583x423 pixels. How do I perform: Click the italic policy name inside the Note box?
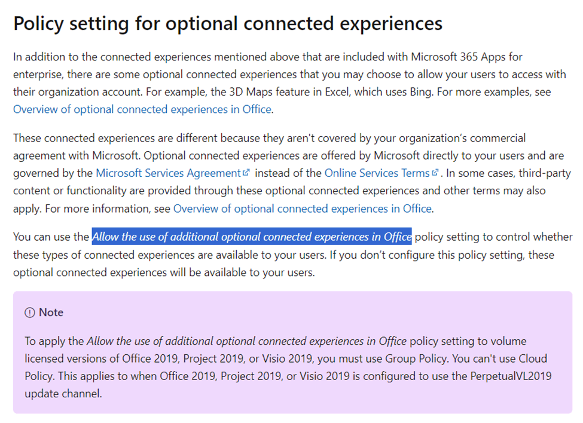point(246,341)
